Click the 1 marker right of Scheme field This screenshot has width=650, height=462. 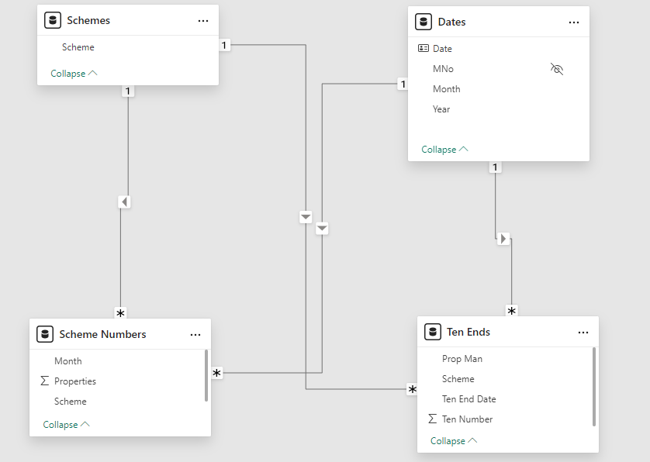224,45
